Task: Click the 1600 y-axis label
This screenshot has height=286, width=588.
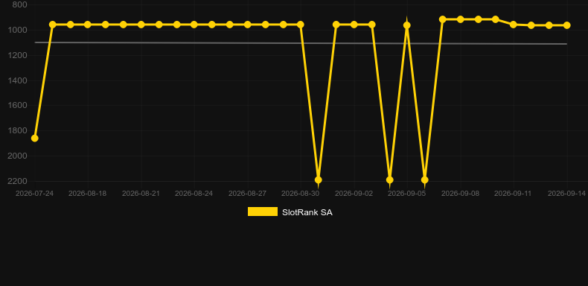Action: pos(17,106)
